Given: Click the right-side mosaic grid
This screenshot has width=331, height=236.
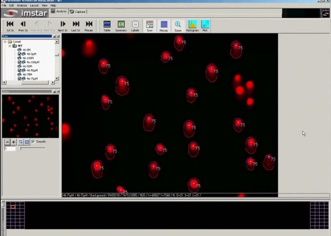Looking at the screenshot, I should point(319,215).
